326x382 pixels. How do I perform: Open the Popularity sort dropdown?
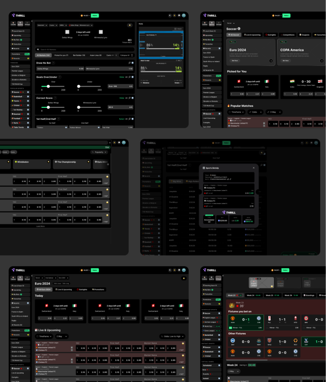(x=99, y=152)
